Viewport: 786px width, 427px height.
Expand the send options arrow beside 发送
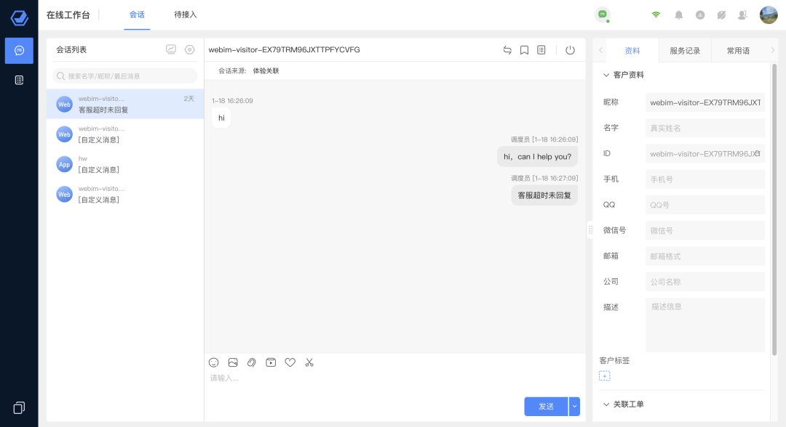point(574,407)
